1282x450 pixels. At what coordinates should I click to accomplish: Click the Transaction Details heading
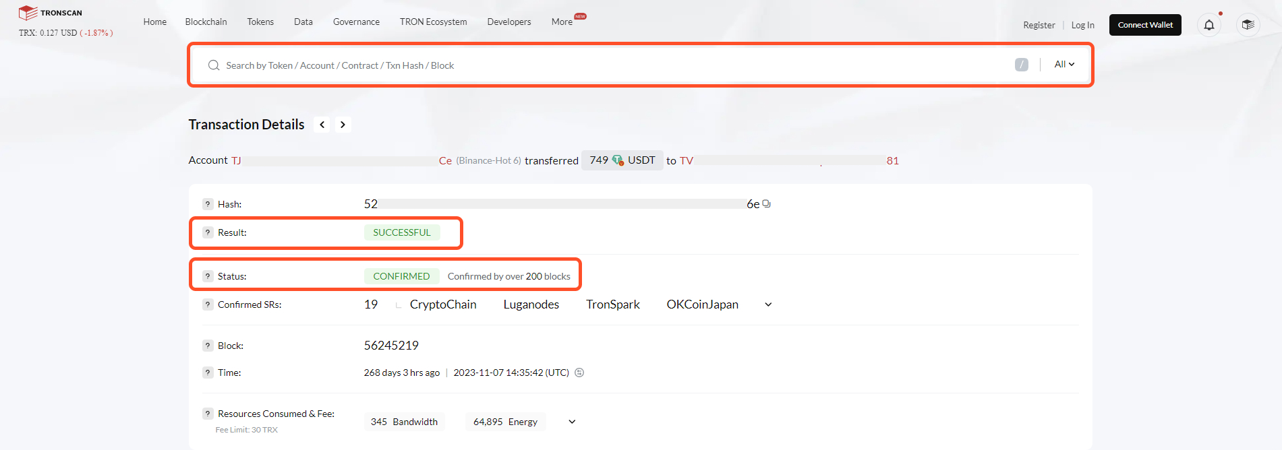(247, 125)
